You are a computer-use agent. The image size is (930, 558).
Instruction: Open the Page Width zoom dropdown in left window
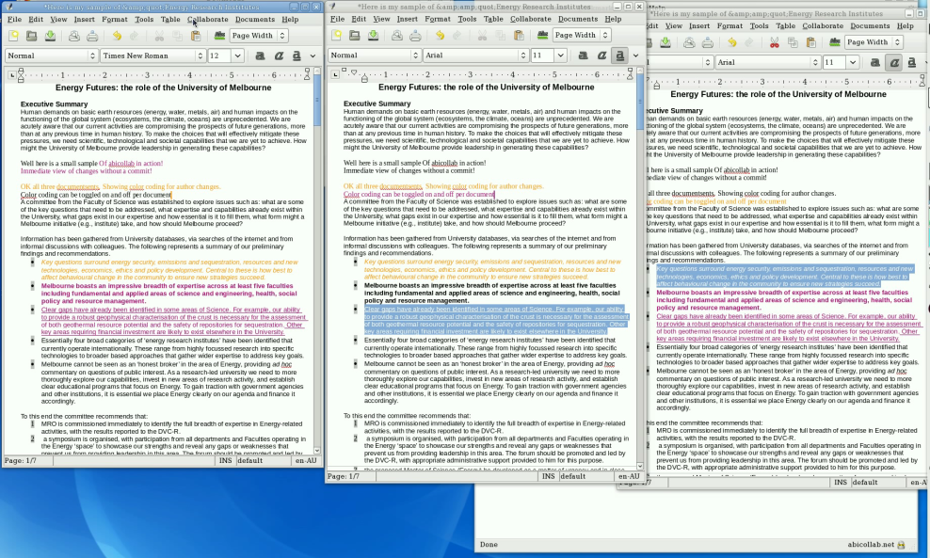click(259, 36)
